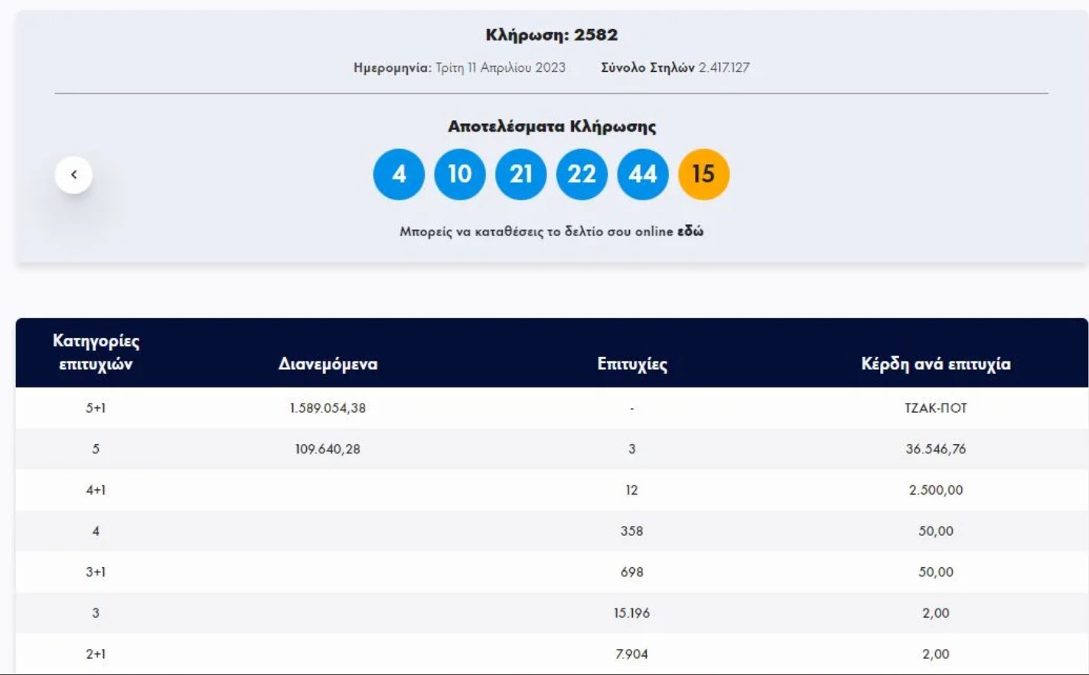Viewport: 1089px width, 675px height.
Task: Go to previous draw with left arrow
Action: [73, 174]
